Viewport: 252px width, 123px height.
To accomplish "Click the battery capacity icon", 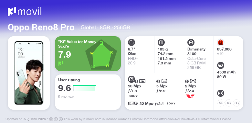I will pos(221,65).
